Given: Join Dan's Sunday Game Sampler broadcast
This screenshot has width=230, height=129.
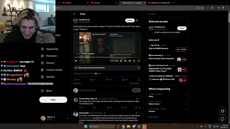Looking at the screenshot, I should tap(182, 59).
